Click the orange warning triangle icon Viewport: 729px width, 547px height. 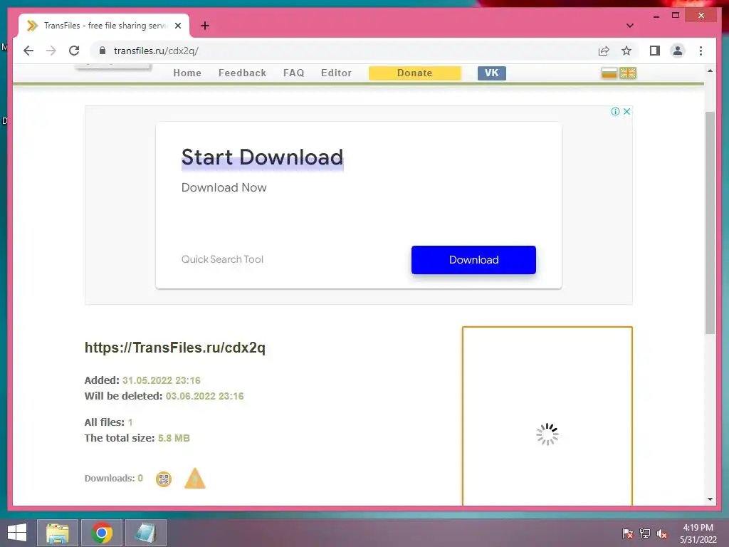tap(195, 479)
